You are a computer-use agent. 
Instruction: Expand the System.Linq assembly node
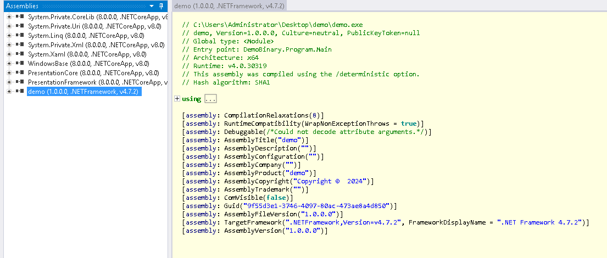(9, 35)
